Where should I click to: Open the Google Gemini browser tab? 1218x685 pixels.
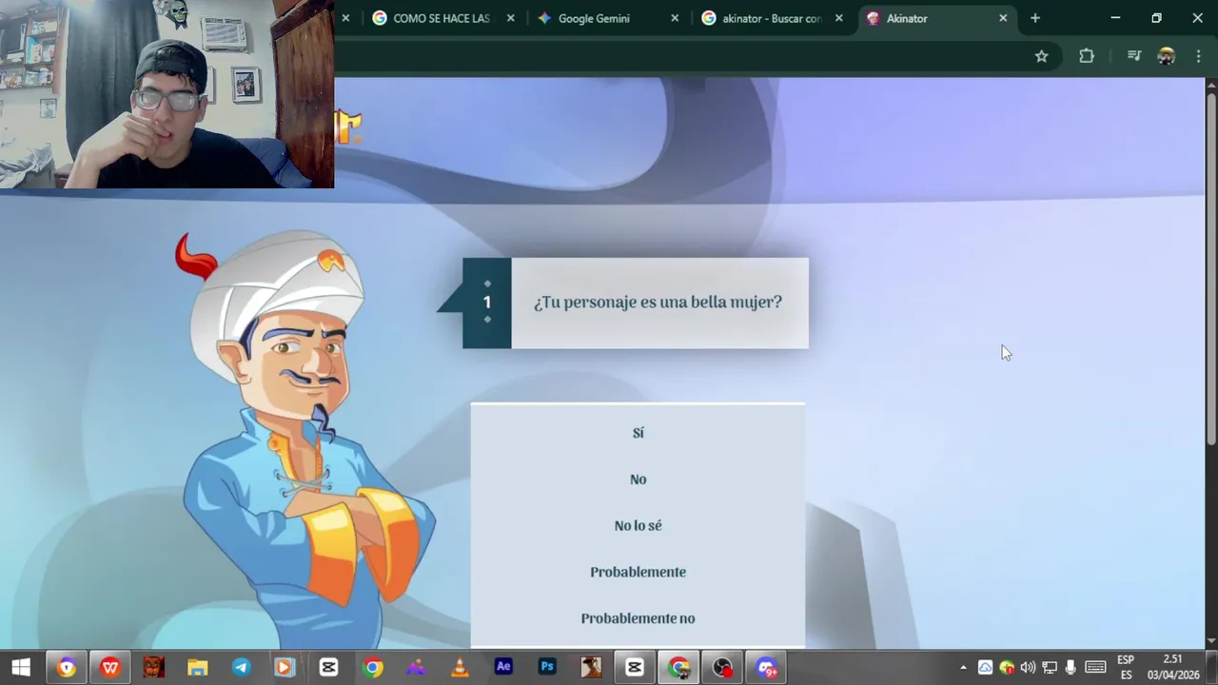(x=593, y=18)
